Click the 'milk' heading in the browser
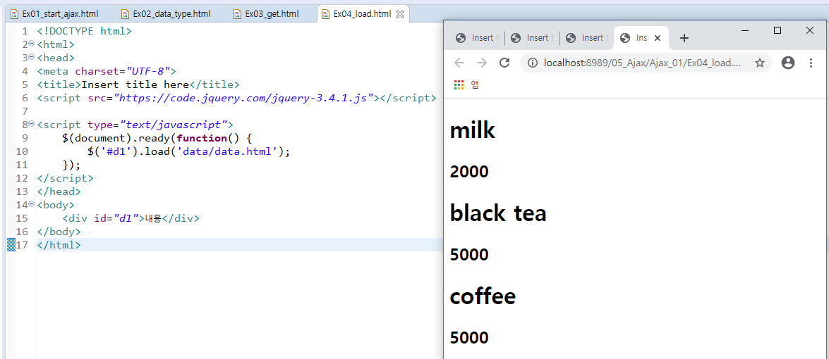Viewport: 829px width, 359px height. [x=473, y=130]
